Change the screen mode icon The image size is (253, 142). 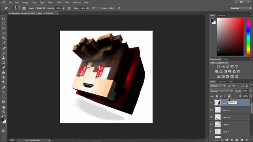click(x=4, y=131)
